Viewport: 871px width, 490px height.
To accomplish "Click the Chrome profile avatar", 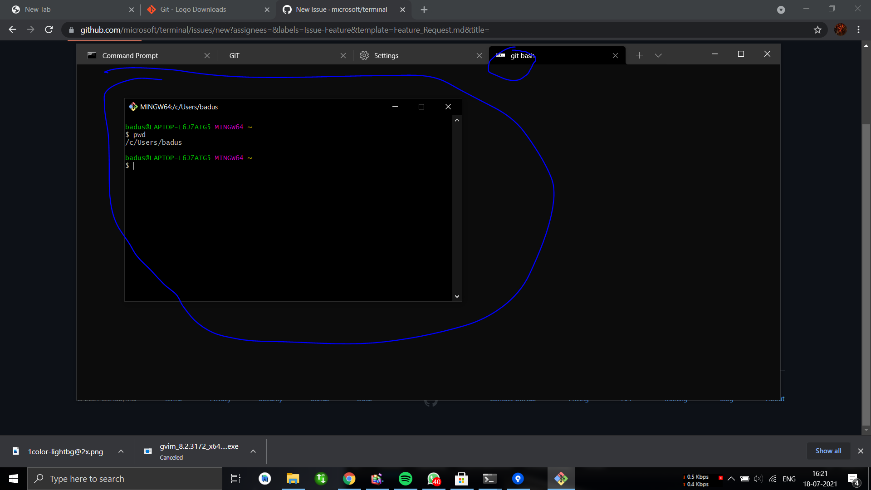I will [x=840, y=30].
